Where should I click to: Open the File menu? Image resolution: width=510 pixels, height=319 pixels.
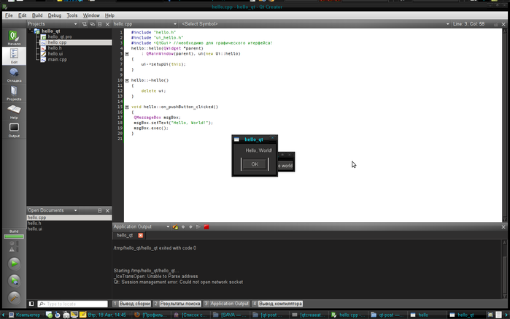(9, 15)
